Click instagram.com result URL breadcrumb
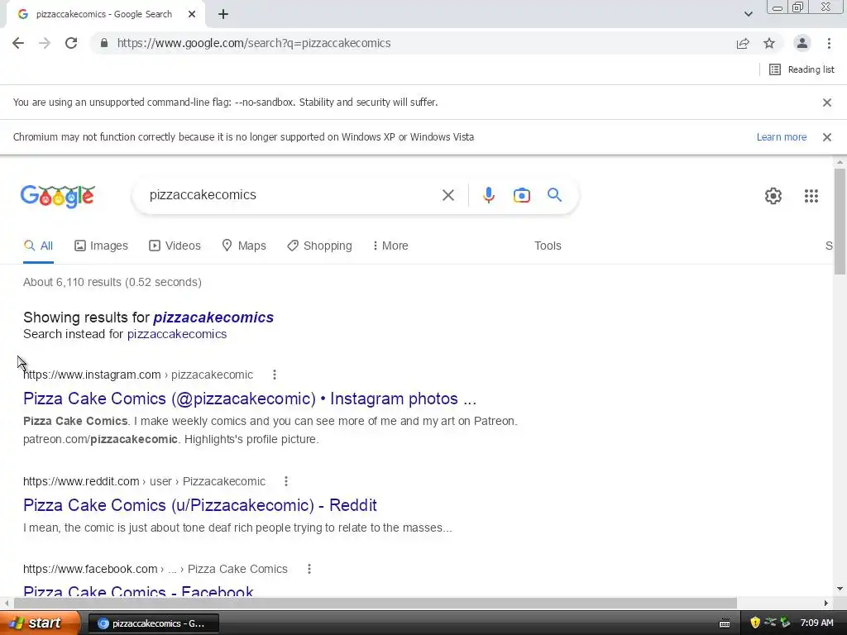This screenshot has height=635, width=847. click(x=138, y=375)
